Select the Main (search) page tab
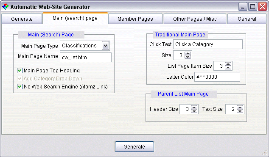Viewport: 269px width, 157px height. point(75,18)
